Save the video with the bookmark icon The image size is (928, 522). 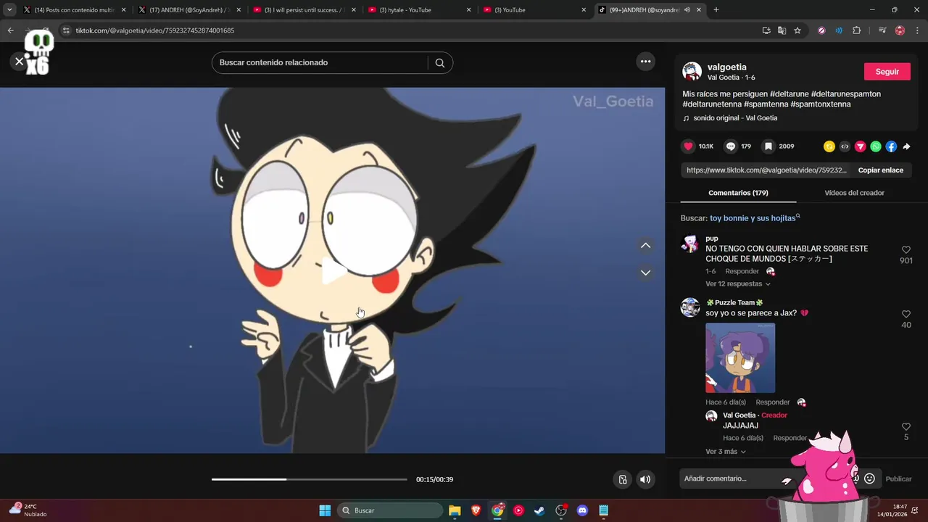point(768,146)
